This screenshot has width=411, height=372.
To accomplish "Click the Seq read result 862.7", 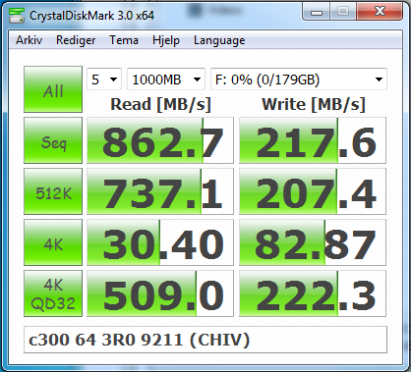I will point(160,140).
